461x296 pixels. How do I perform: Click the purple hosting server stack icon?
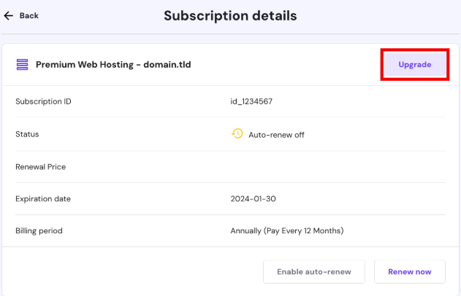tap(22, 65)
